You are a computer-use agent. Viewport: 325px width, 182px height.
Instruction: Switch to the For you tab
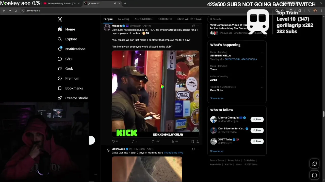(108, 19)
